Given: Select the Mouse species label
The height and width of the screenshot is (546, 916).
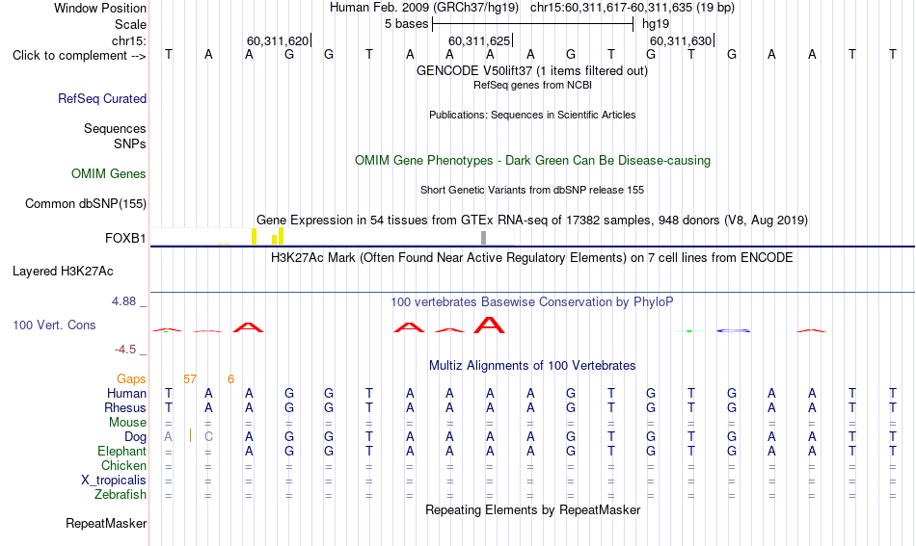Looking at the screenshot, I should click(x=127, y=423).
